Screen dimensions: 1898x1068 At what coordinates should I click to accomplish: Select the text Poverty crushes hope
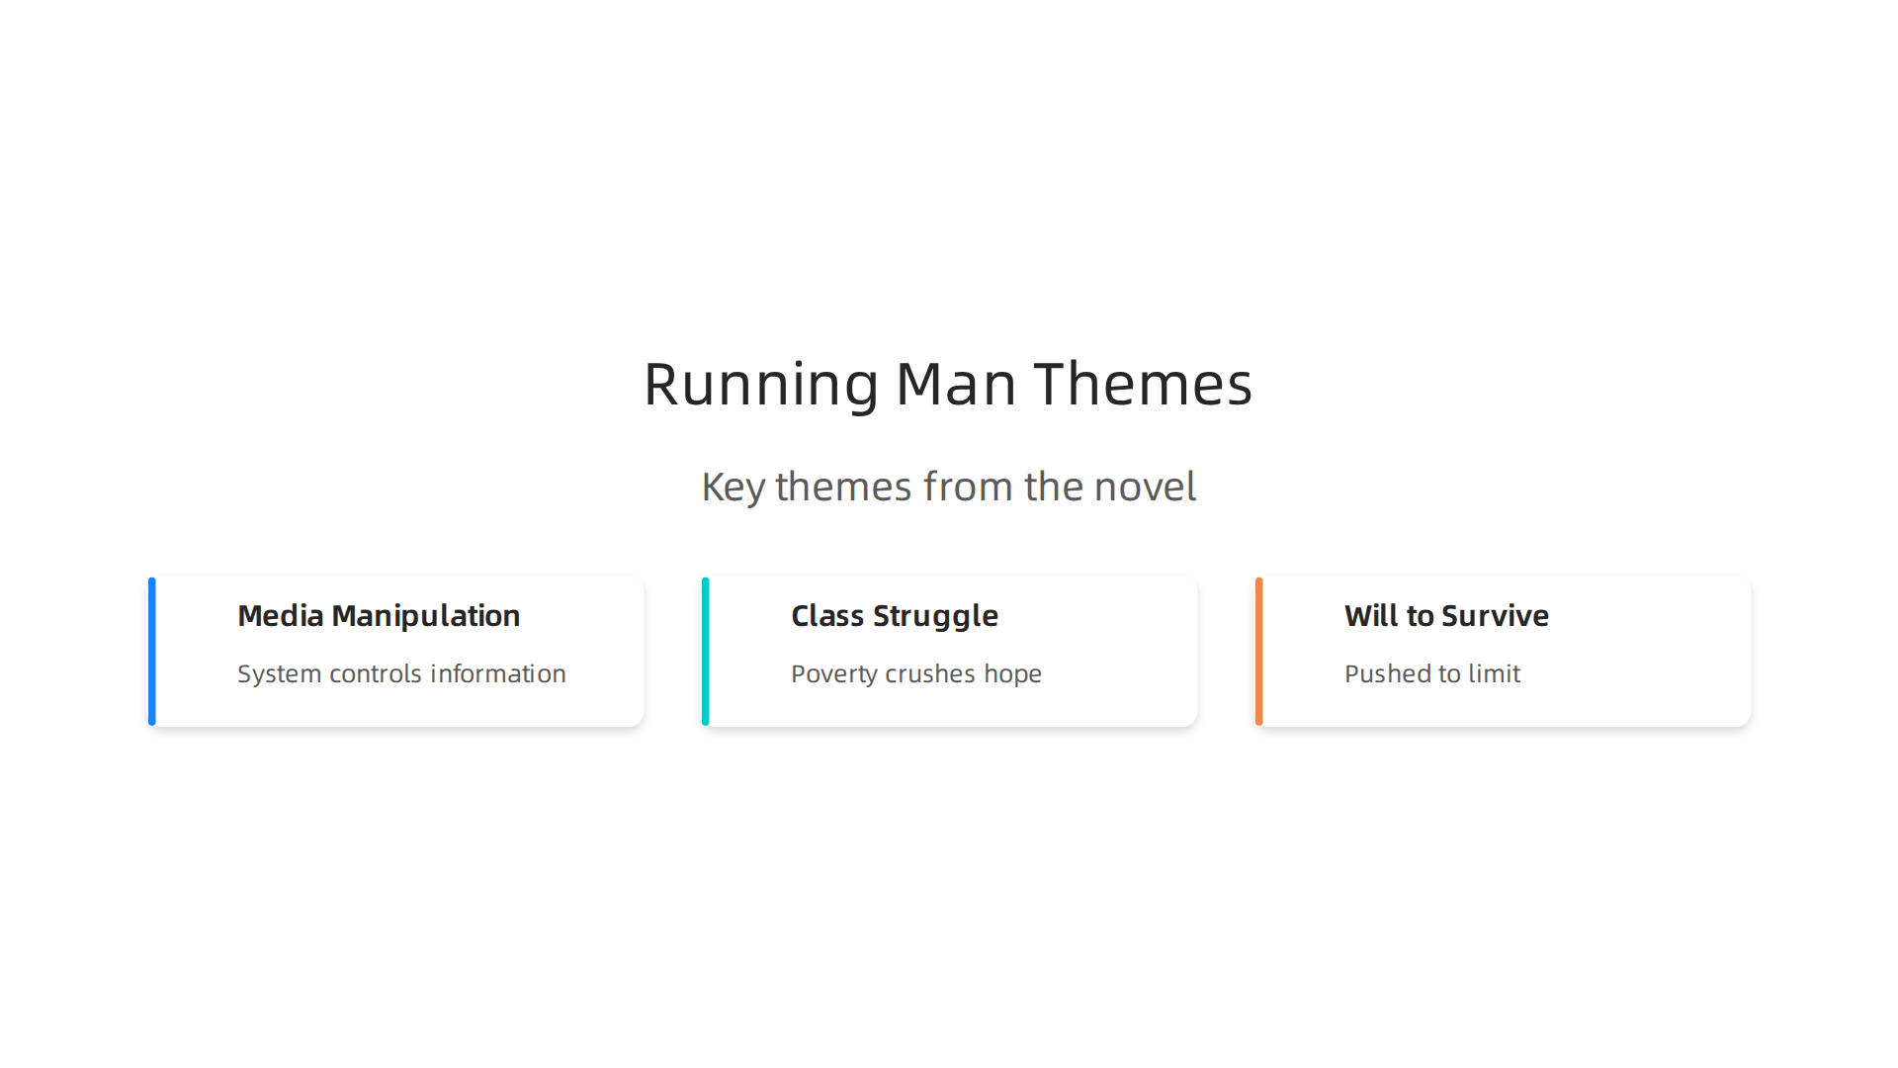[x=916, y=673]
